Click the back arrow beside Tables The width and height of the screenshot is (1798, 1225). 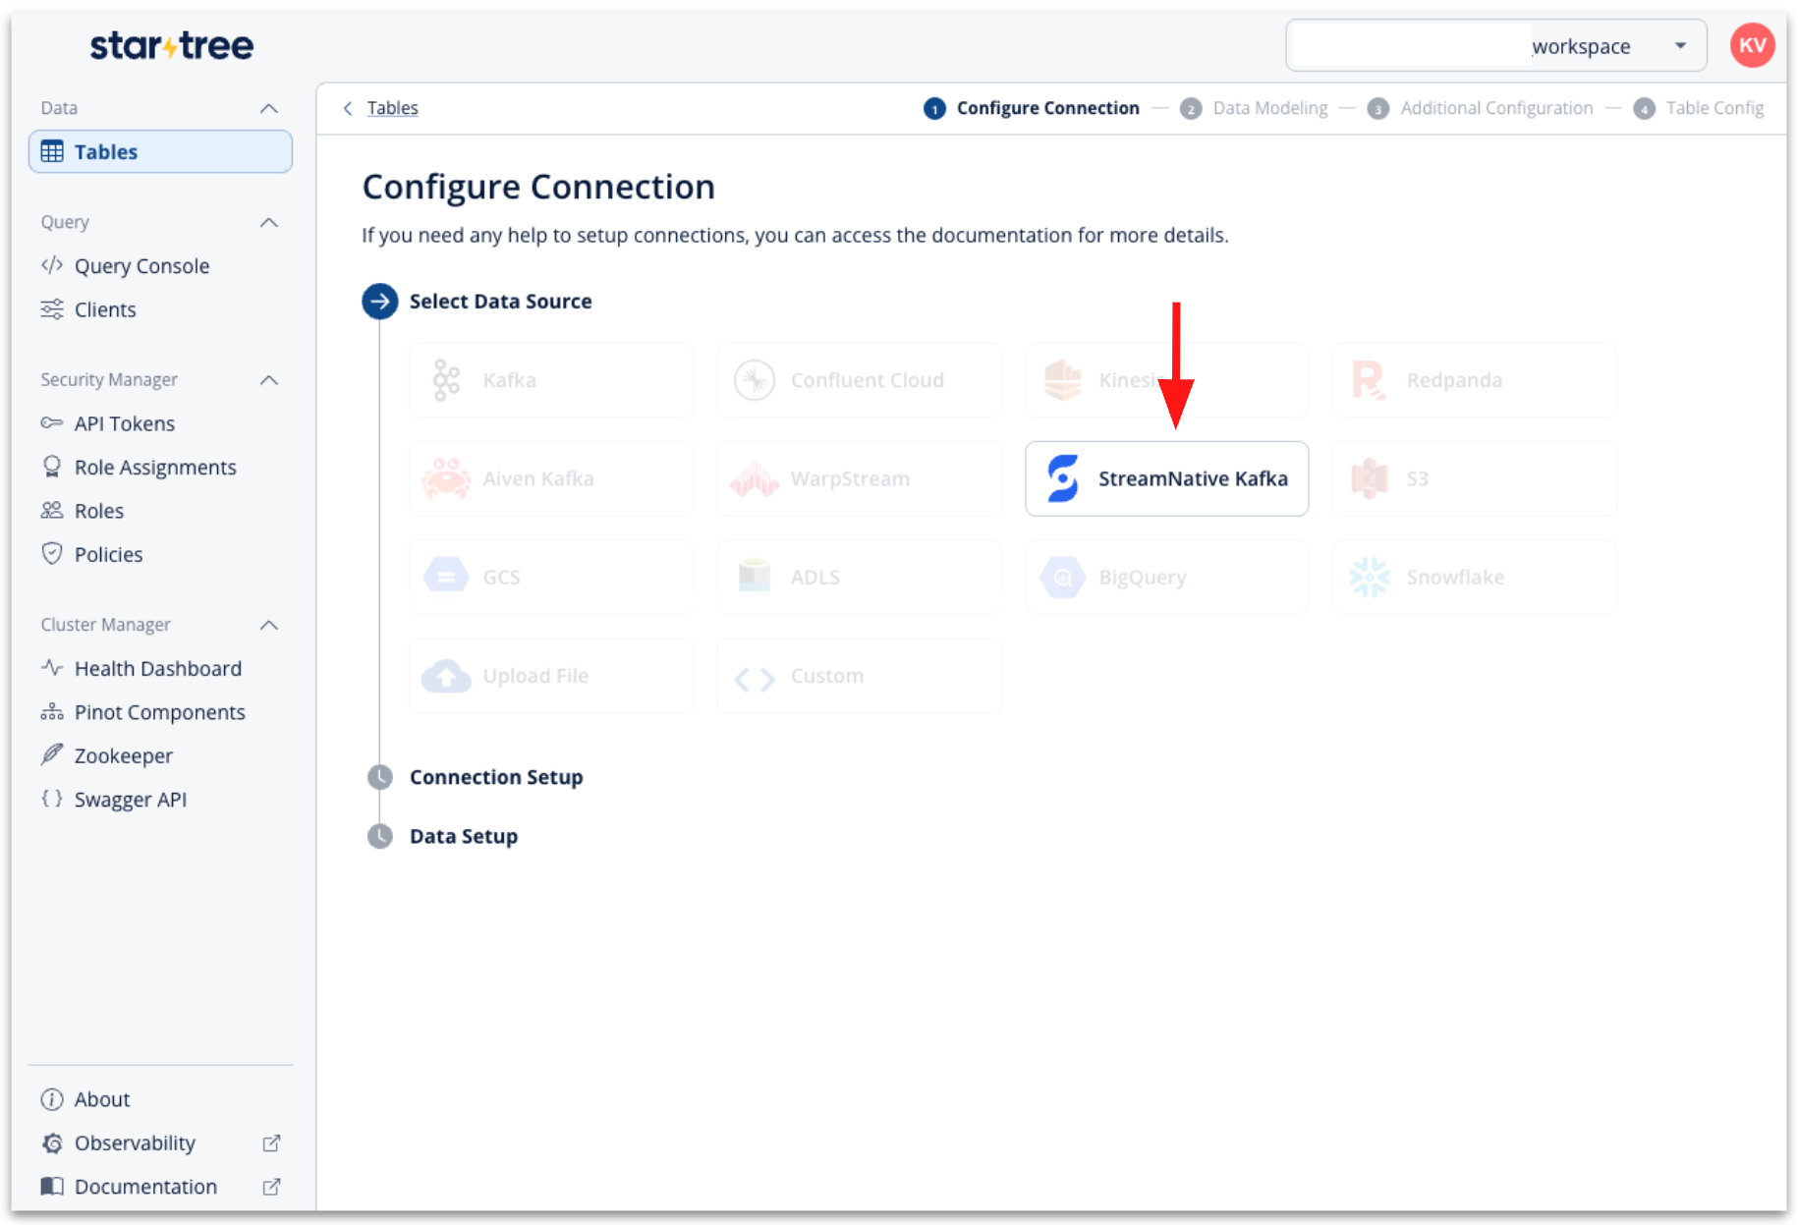tap(348, 108)
